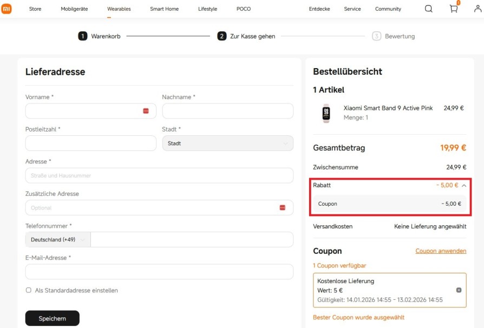Image resolution: width=484 pixels, height=328 pixels.
Task: Open the Mobilgeräte menu
Action: point(74,9)
